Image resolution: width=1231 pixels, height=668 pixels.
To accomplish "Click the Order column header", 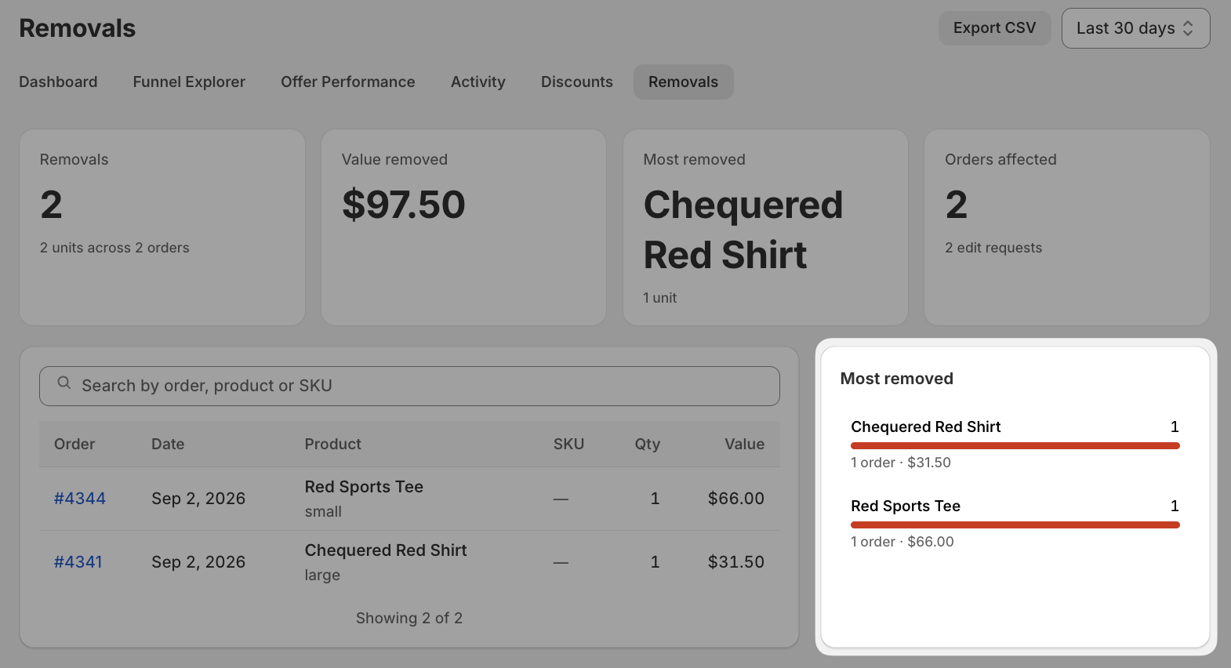I will pyautogui.click(x=74, y=444).
